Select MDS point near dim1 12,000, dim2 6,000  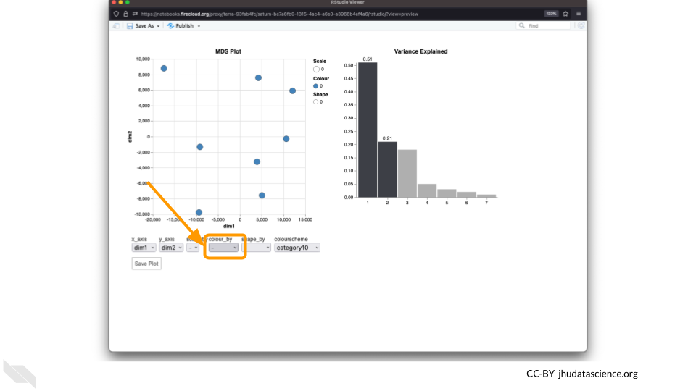(292, 91)
